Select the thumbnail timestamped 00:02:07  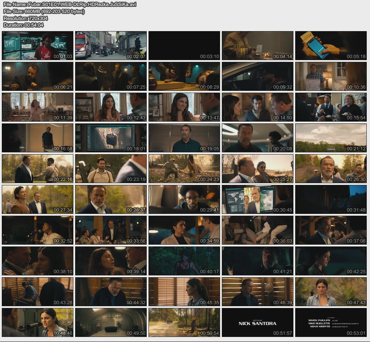[111, 46]
